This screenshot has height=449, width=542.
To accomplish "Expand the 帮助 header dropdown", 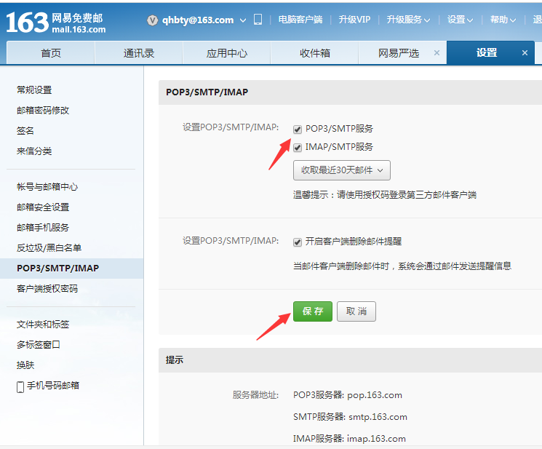I will click(x=503, y=20).
